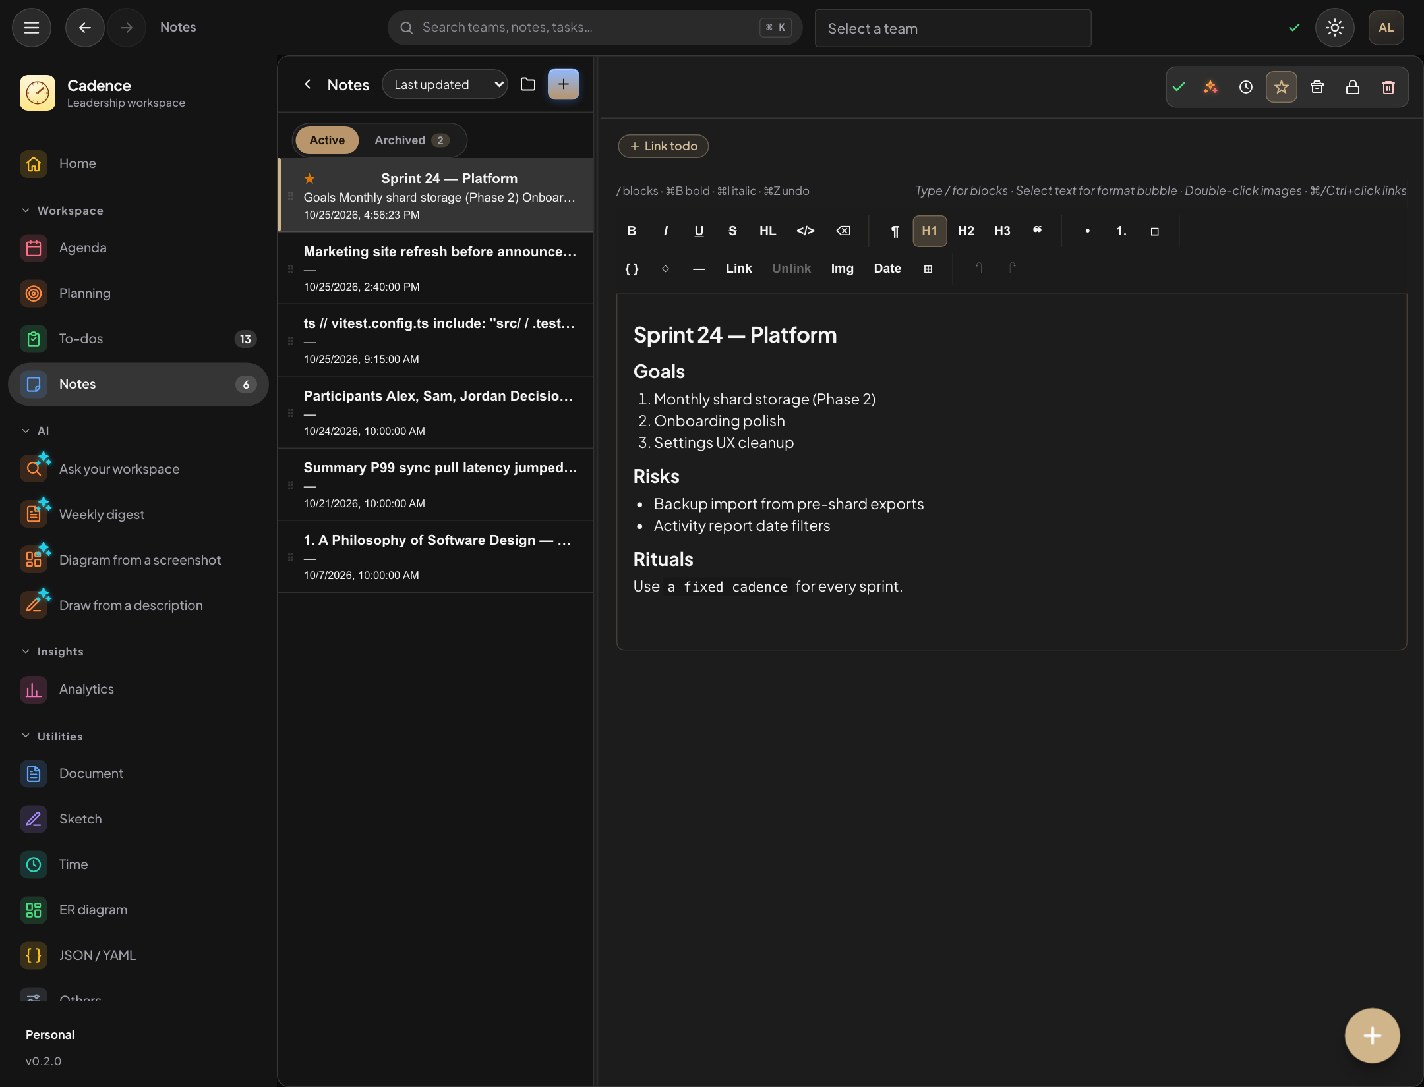This screenshot has width=1424, height=1087.
Task: Open the Last updated sort dropdown
Action: (445, 84)
